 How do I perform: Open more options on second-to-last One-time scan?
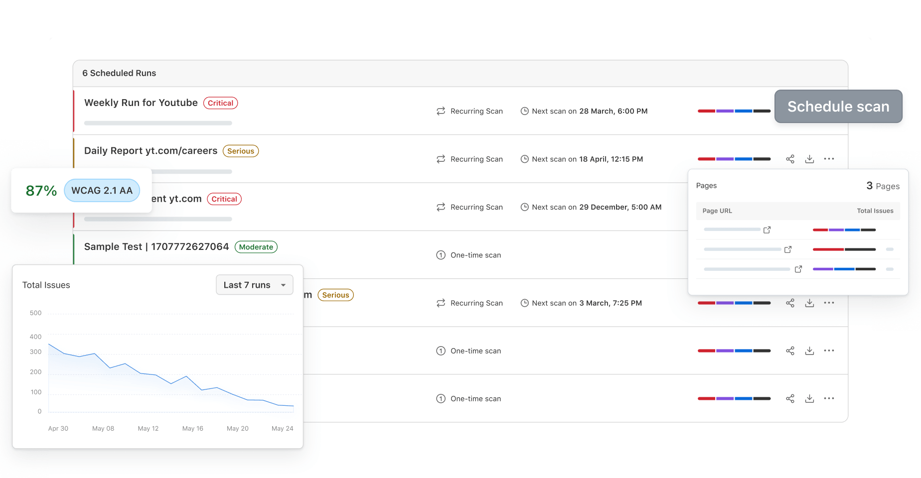click(x=829, y=351)
